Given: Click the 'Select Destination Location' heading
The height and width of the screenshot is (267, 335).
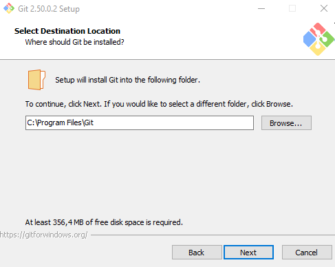Looking at the screenshot, I should point(67,31).
